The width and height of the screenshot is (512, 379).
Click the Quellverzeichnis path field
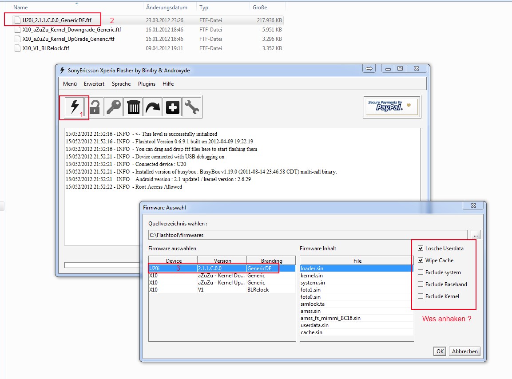pos(308,235)
